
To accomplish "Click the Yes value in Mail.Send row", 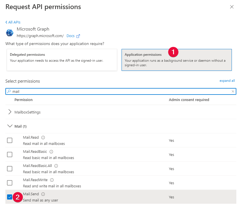I will tap(171, 197).
